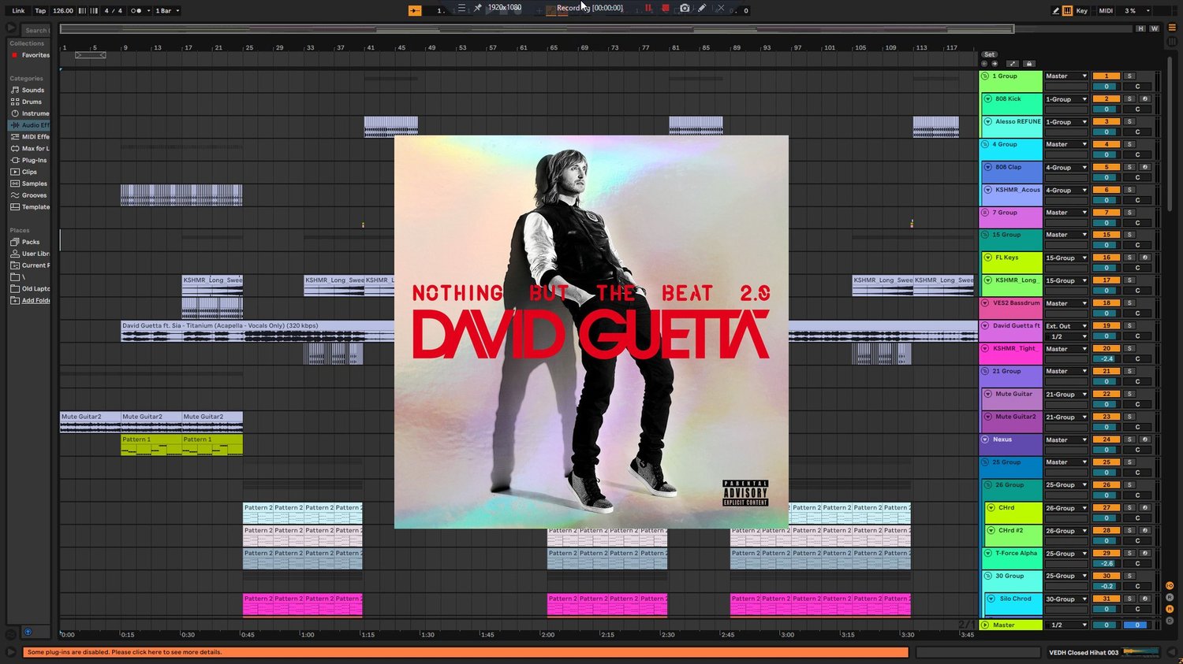Open Plug-Ins in the browser
The width and height of the screenshot is (1183, 664).
(29, 160)
